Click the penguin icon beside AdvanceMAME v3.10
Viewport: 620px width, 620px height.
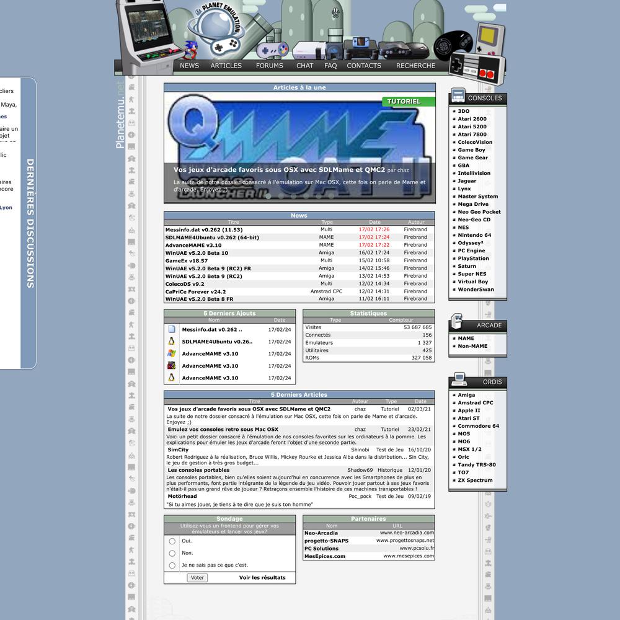click(x=172, y=378)
